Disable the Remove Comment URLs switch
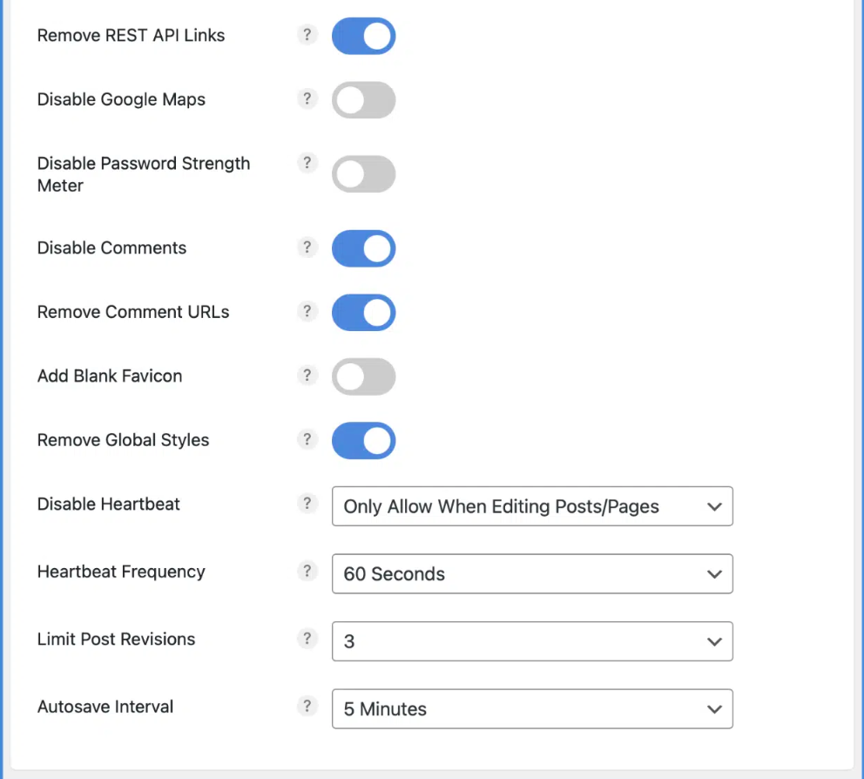The image size is (864, 779). (x=363, y=312)
